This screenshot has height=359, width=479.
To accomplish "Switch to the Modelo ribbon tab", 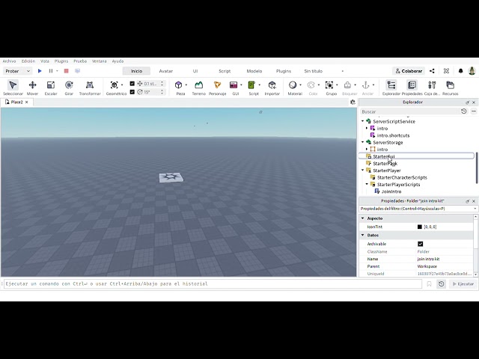I will click(254, 71).
